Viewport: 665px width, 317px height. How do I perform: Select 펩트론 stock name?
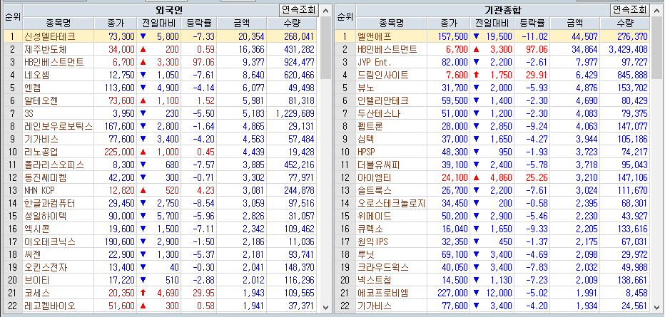click(370, 127)
